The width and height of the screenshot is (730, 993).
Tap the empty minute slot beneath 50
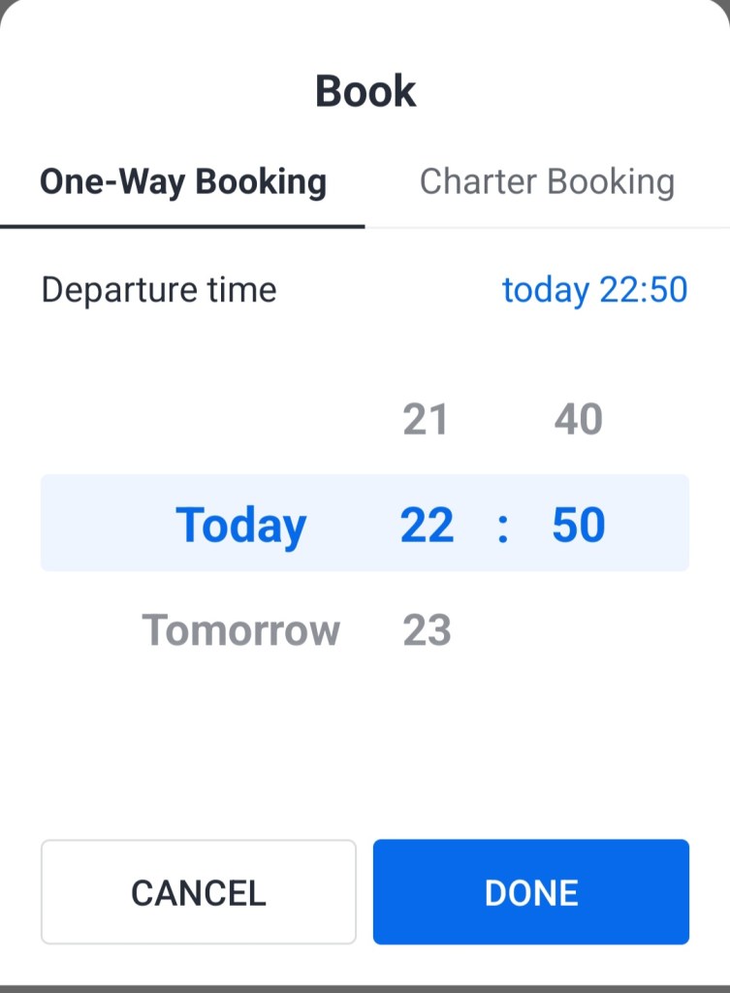(x=579, y=631)
